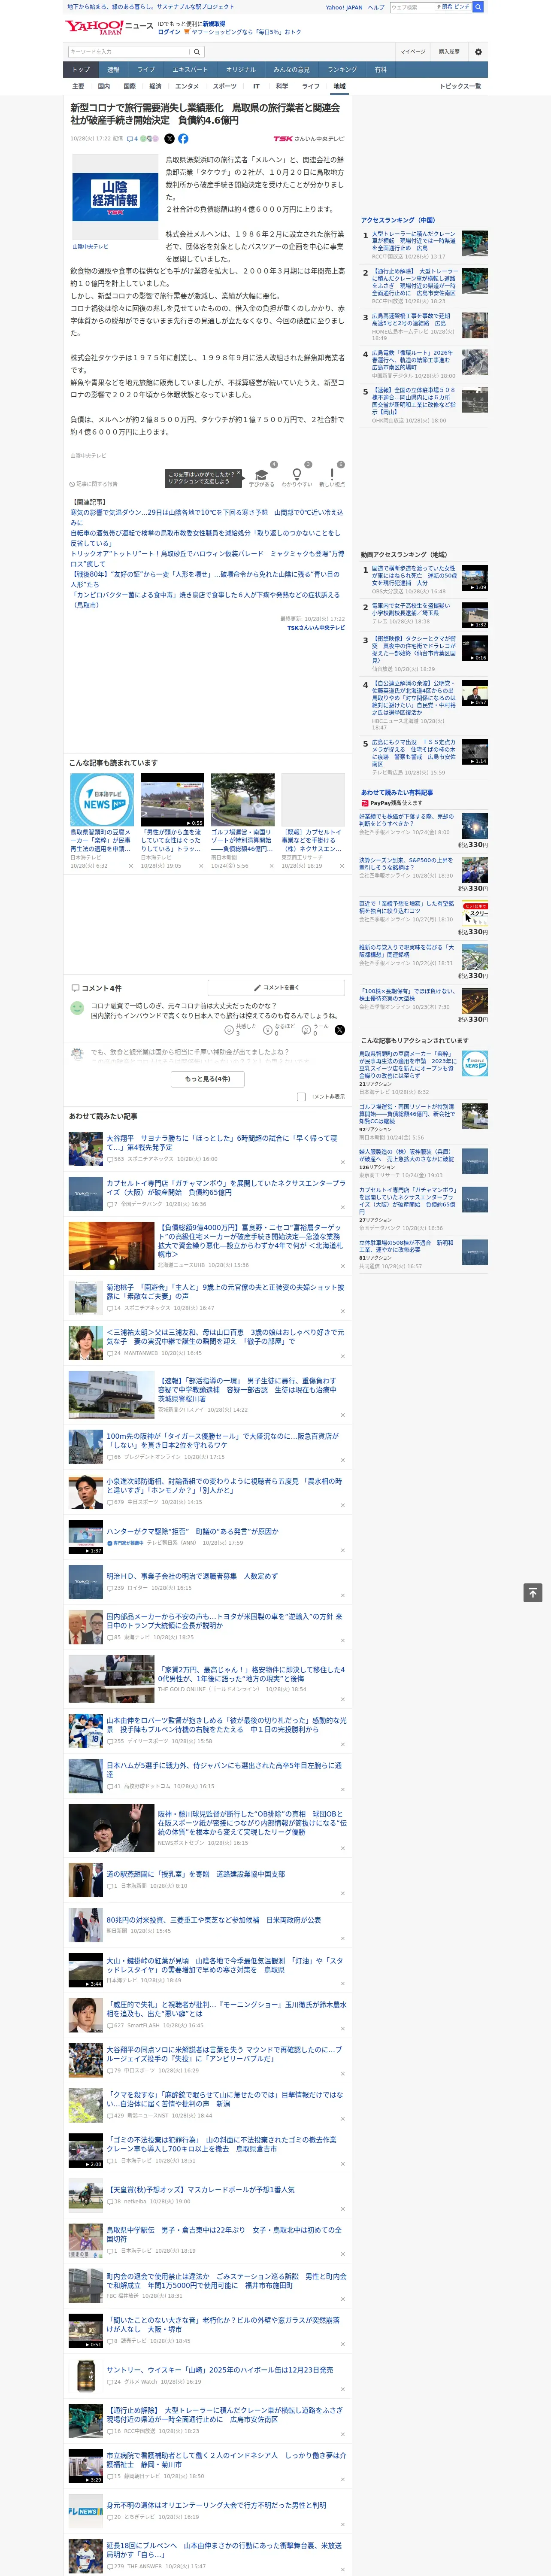Click 共感した smiley on first comment
Image resolution: width=551 pixels, height=2576 pixels.
[230, 1029]
